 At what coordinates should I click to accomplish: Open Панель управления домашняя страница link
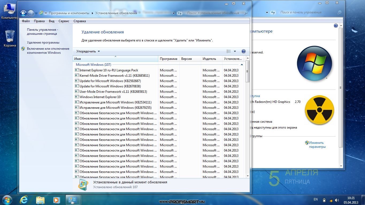[42, 32]
